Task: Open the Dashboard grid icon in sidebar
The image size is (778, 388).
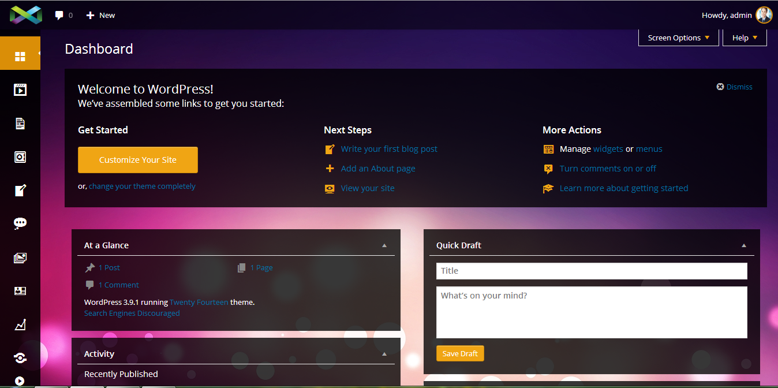Action: (x=20, y=56)
